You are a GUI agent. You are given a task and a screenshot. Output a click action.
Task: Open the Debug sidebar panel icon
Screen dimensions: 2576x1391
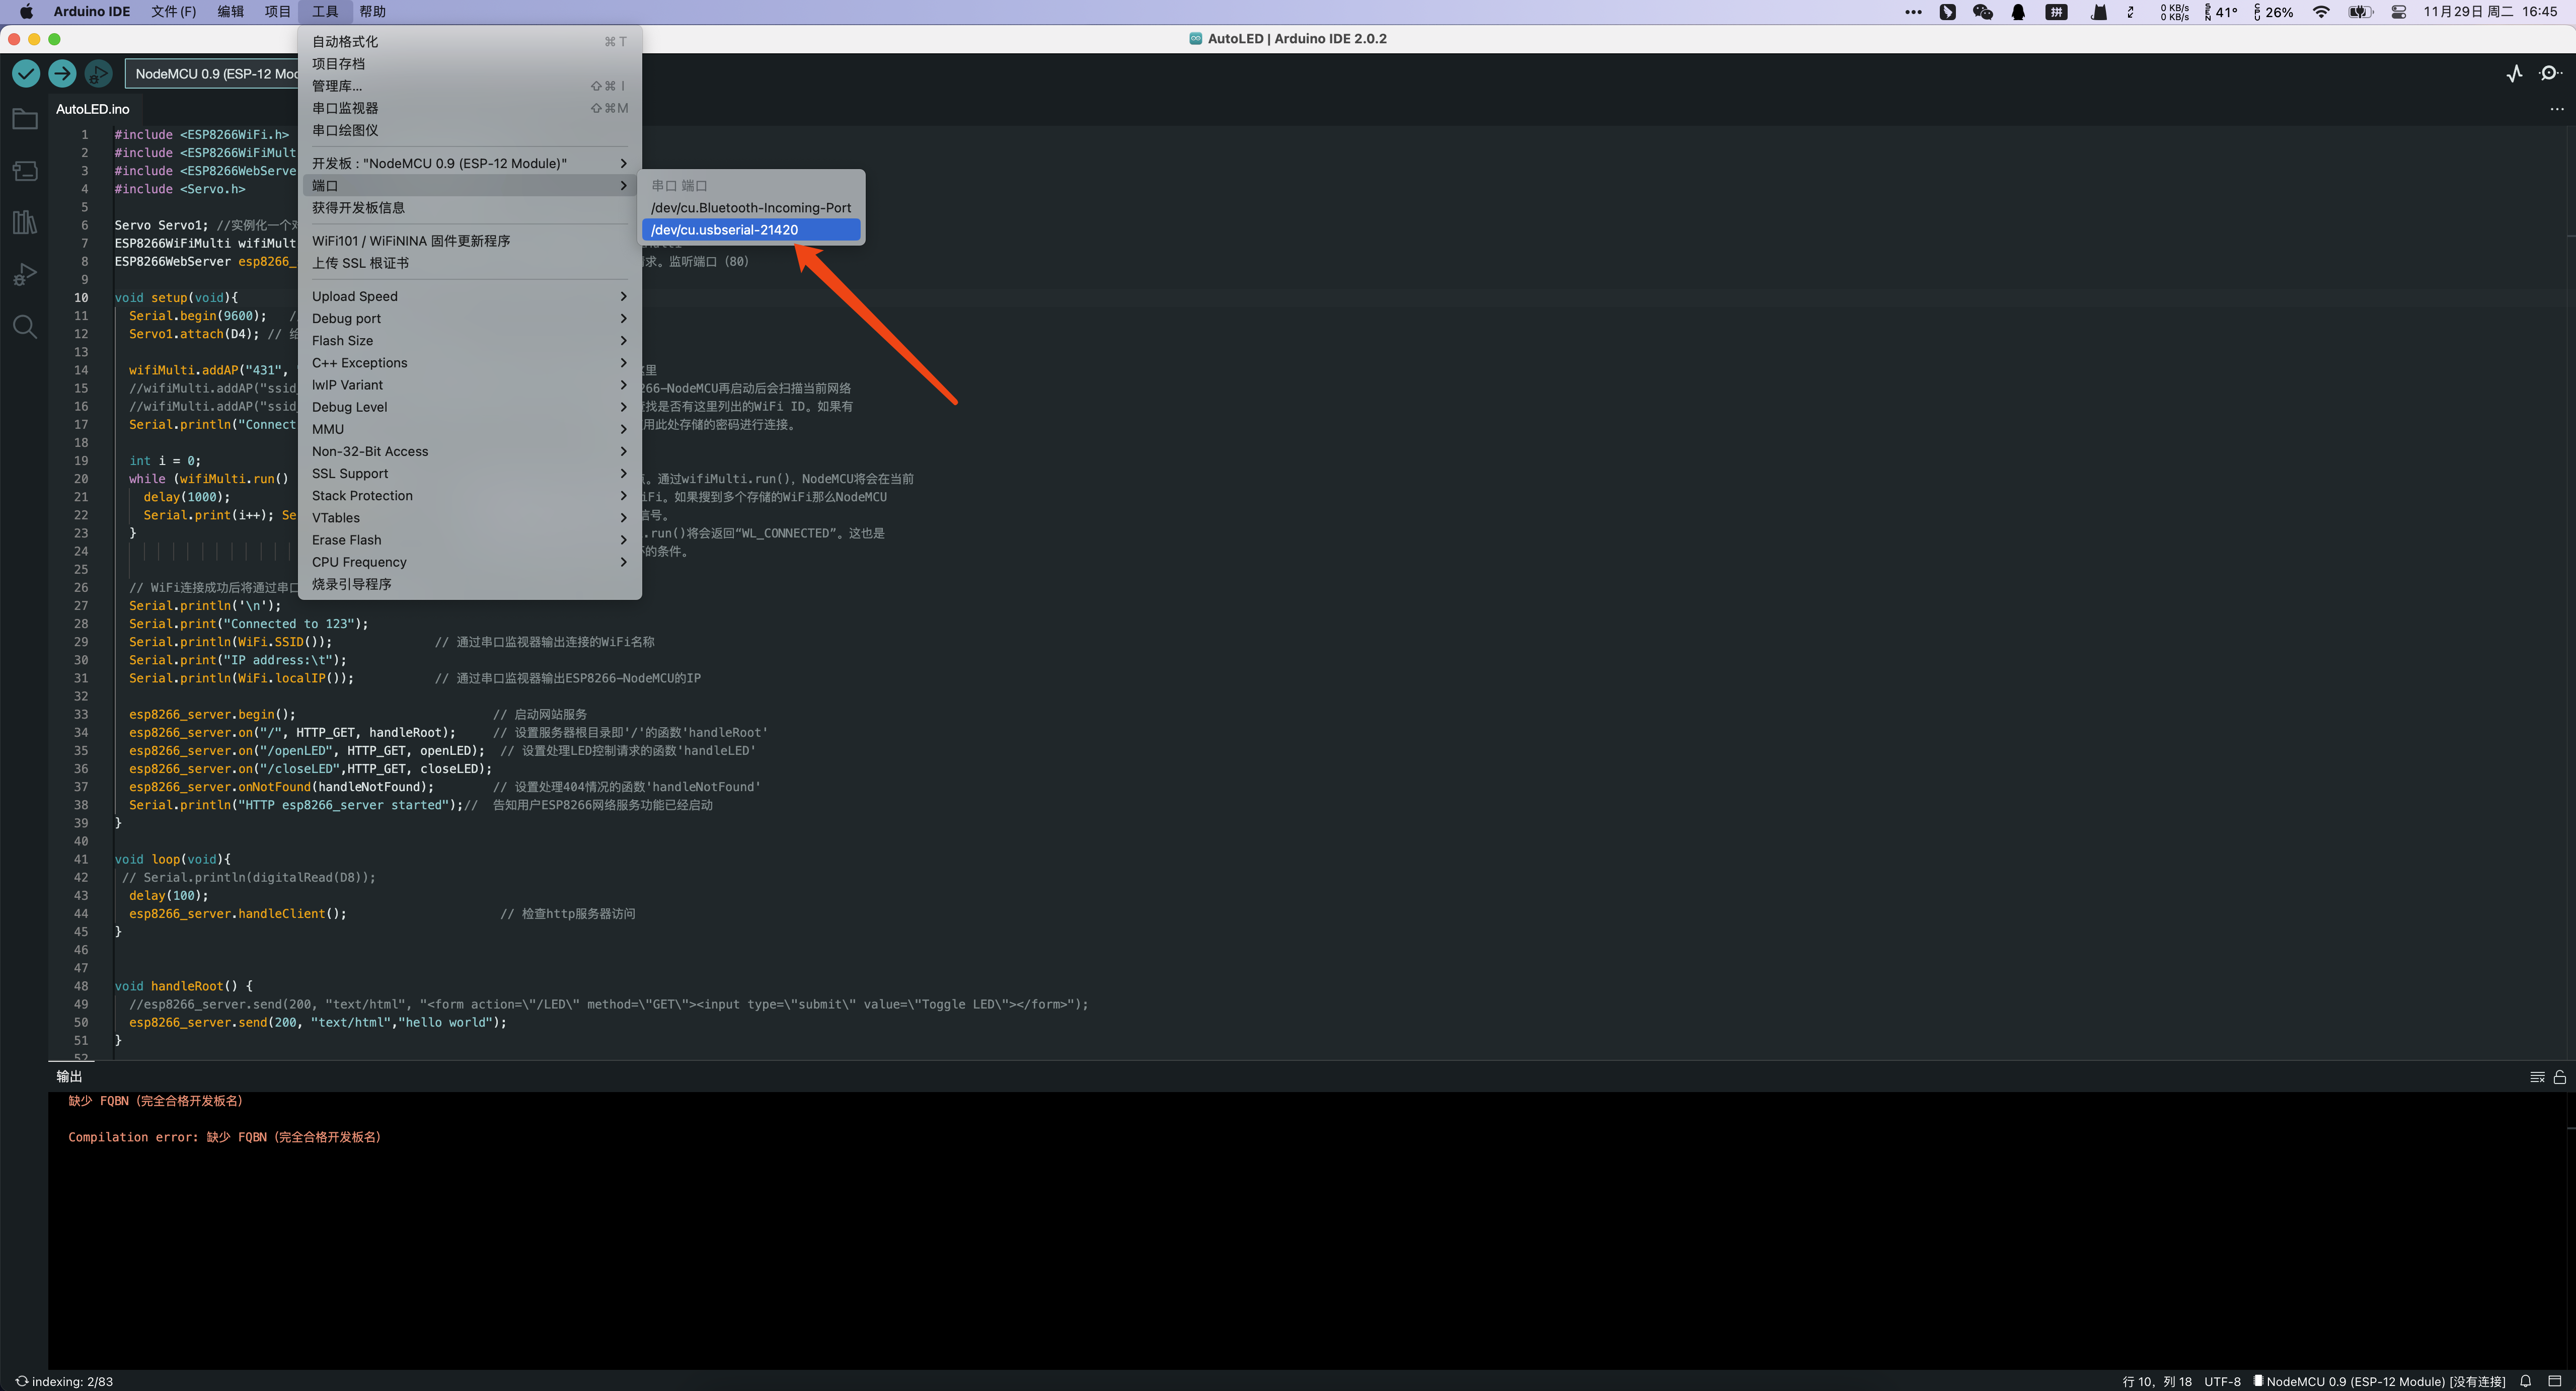tap(25, 274)
